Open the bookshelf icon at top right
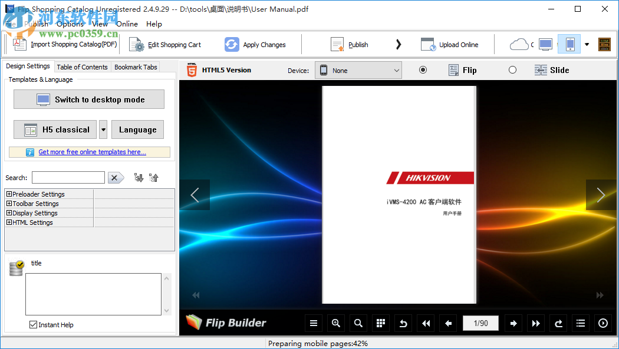The height and width of the screenshot is (349, 619). (604, 44)
